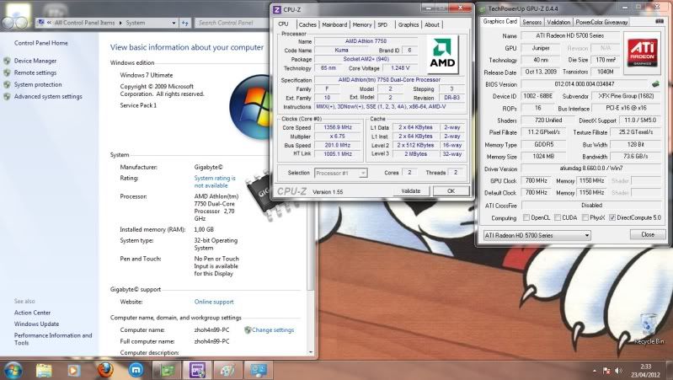Expand the breadcrumb arrow after All Control Panel Items
Image resolution: width=673 pixels, height=380 pixels.
120,23
